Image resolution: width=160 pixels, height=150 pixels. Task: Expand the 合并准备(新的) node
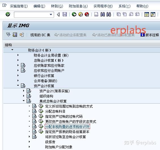(x=18, y=81)
